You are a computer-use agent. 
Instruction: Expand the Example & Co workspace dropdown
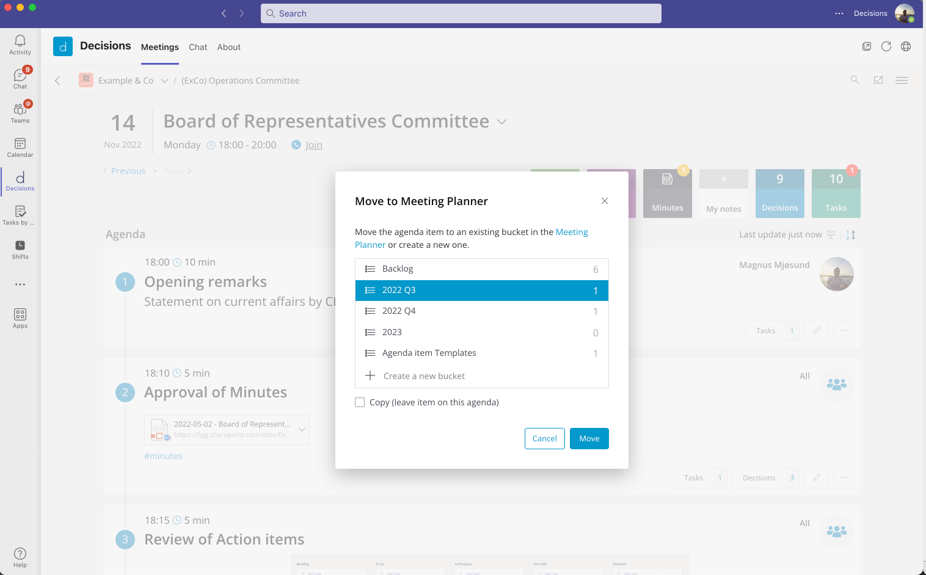click(164, 81)
